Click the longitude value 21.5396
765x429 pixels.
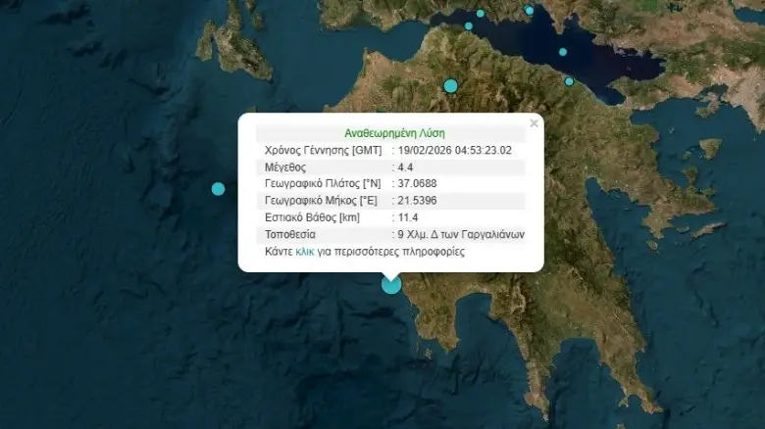[417, 201]
